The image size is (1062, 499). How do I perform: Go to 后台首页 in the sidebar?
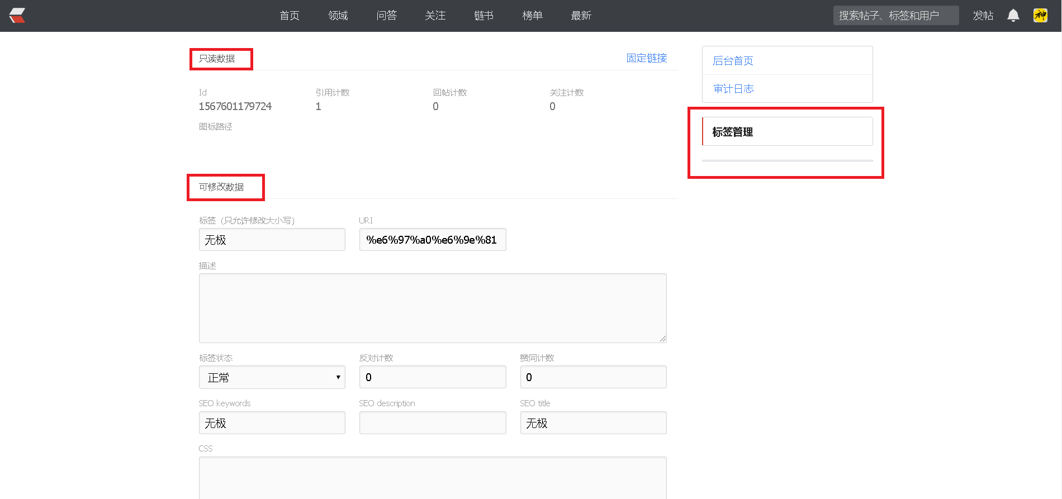pyautogui.click(x=787, y=60)
